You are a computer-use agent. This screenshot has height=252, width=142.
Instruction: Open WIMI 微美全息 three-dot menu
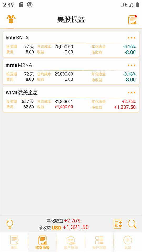[x=131, y=93]
